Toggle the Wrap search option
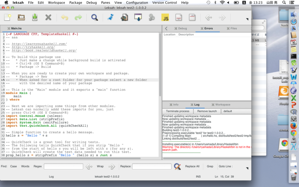 click(x=100, y=166)
